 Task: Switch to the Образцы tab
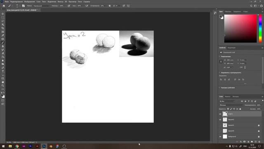pyautogui.click(x=228, y=12)
